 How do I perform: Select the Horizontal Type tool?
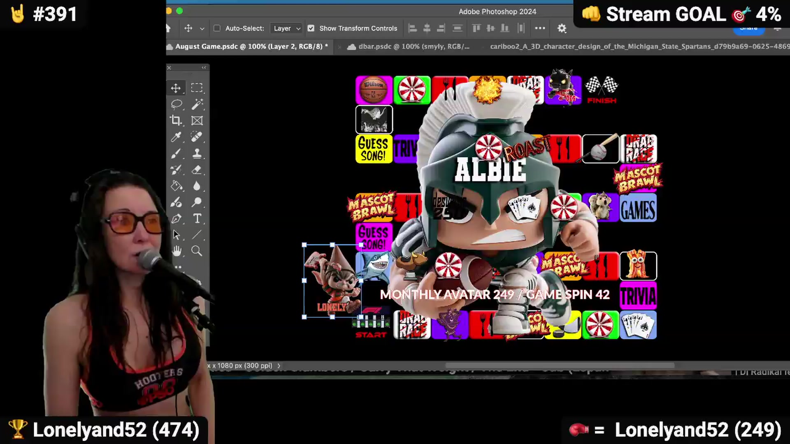(197, 219)
